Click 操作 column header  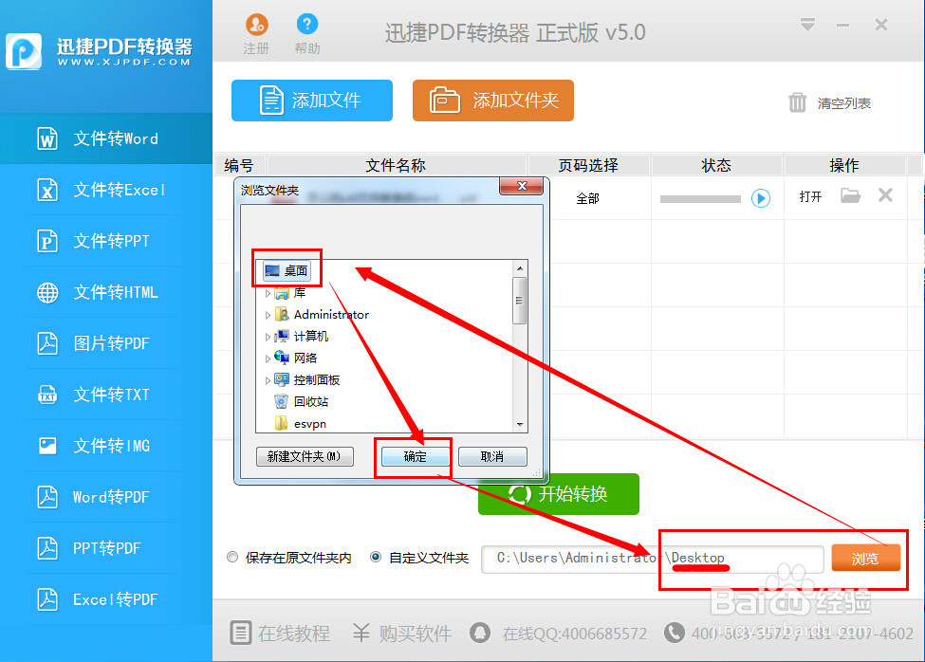844,165
